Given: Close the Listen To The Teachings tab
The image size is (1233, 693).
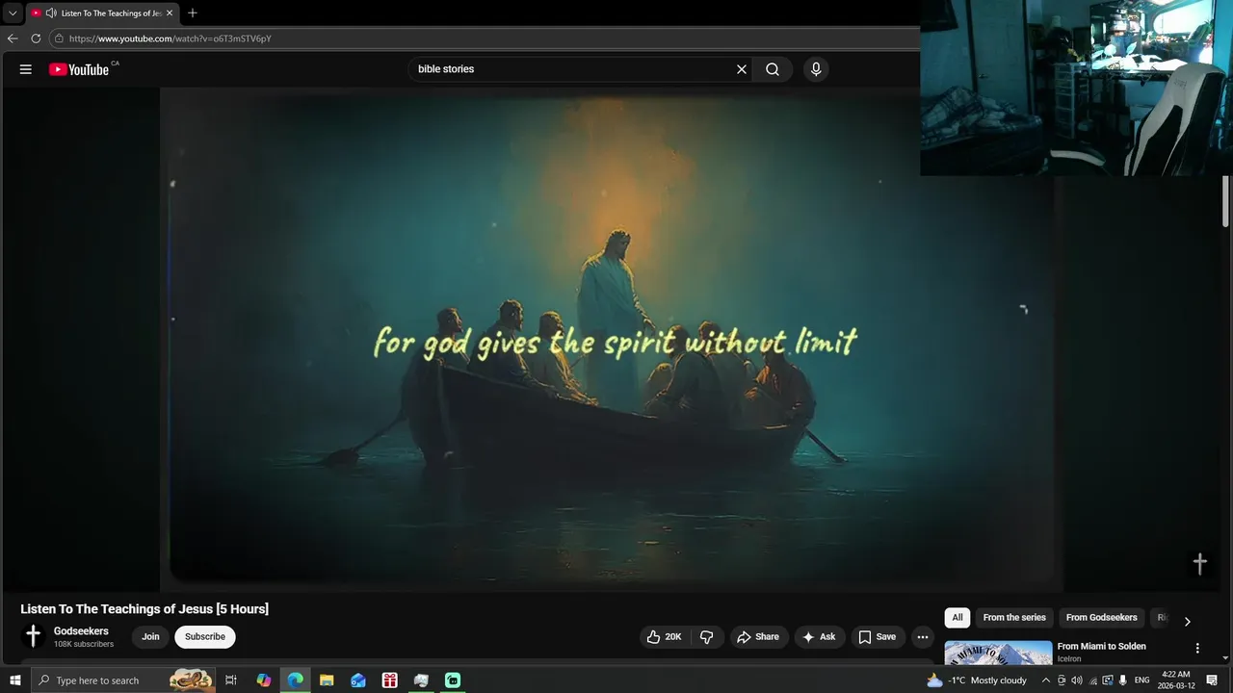Looking at the screenshot, I should tap(170, 13).
